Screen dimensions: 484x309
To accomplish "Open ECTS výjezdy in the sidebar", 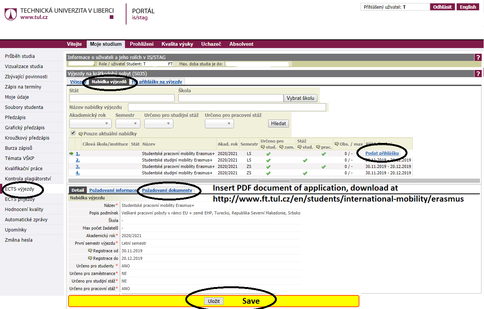I will [19, 189].
